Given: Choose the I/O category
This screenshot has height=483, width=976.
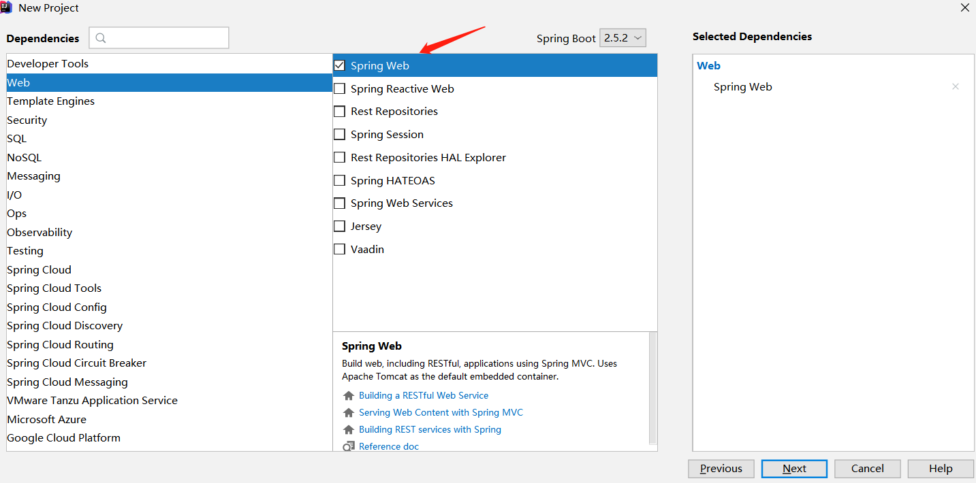Looking at the screenshot, I should click(x=169, y=195).
